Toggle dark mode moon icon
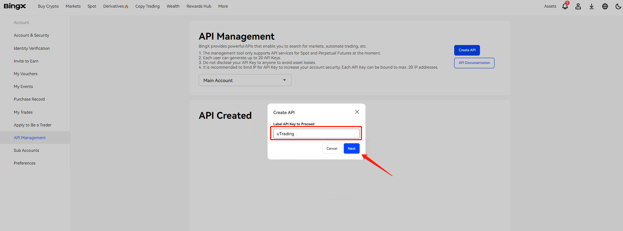623x231 pixels. [x=618, y=6]
